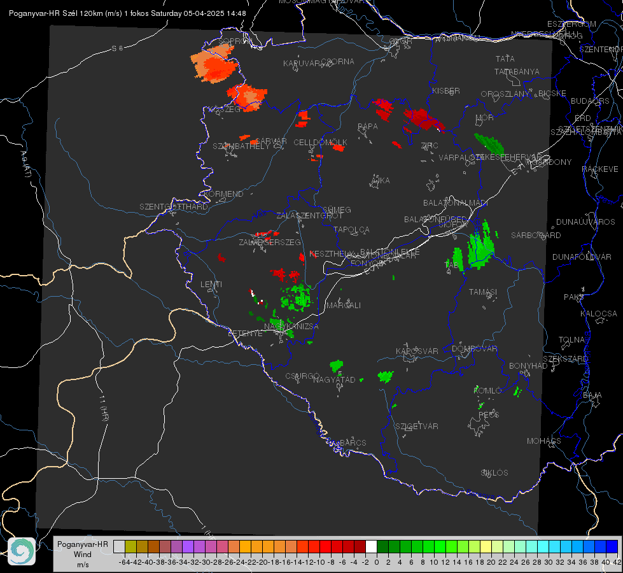Click the KAPOSVAR city label
Screen dimensions: 623x573
pyautogui.click(x=417, y=351)
